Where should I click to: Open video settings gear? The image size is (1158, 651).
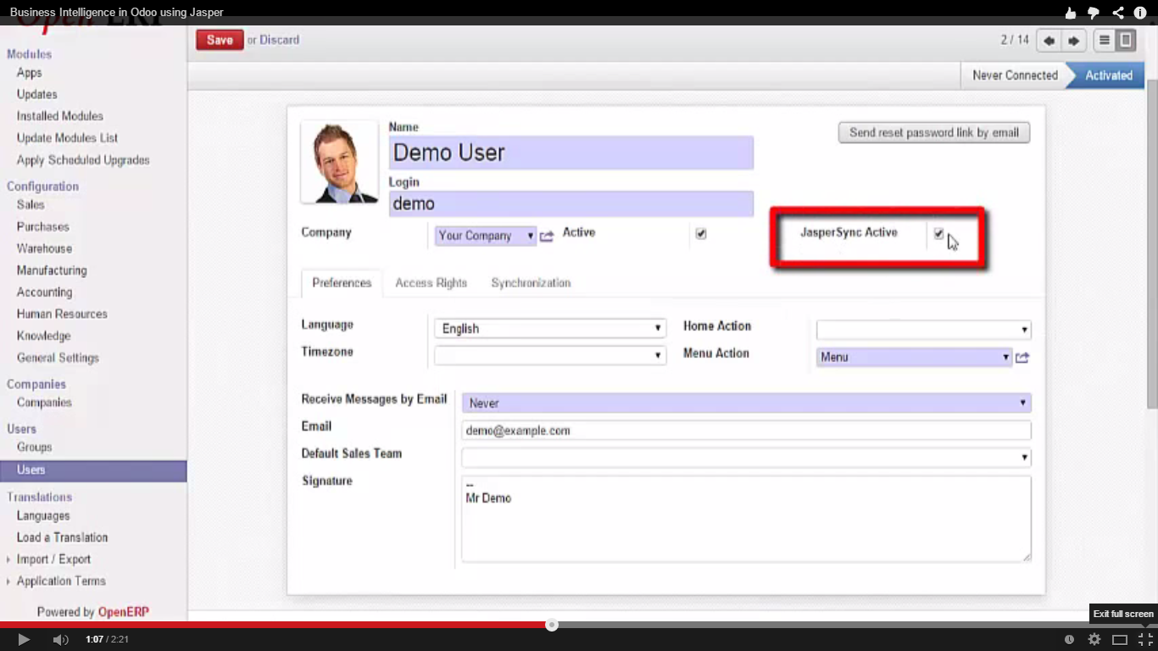point(1094,639)
